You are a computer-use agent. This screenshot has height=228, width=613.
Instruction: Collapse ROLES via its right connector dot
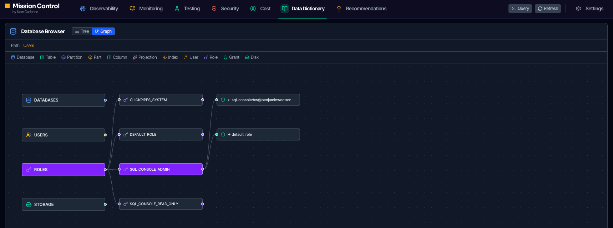[x=105, y=170]
